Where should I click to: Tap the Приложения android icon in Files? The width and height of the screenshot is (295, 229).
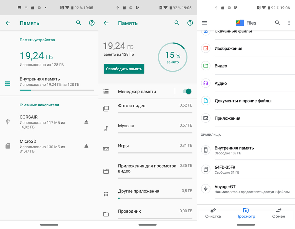tap(206, 118)
